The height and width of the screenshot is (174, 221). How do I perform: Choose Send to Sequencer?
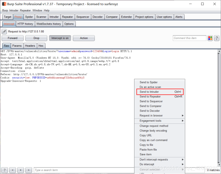160,101
